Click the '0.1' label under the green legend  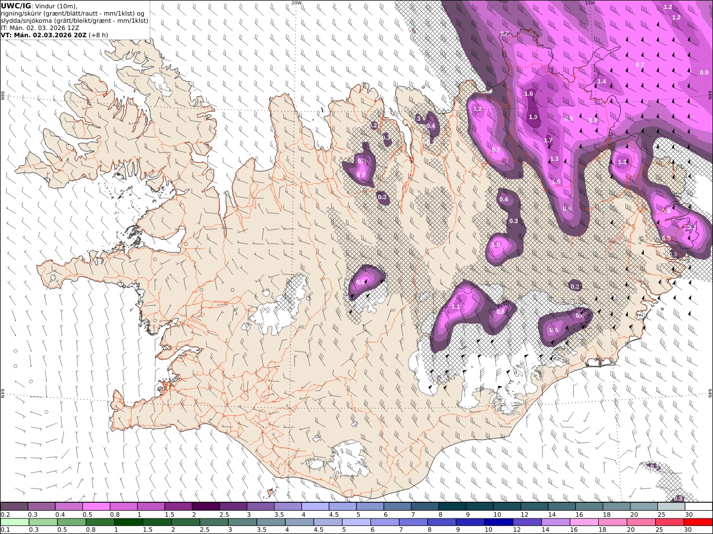click(x=4, y=530)
